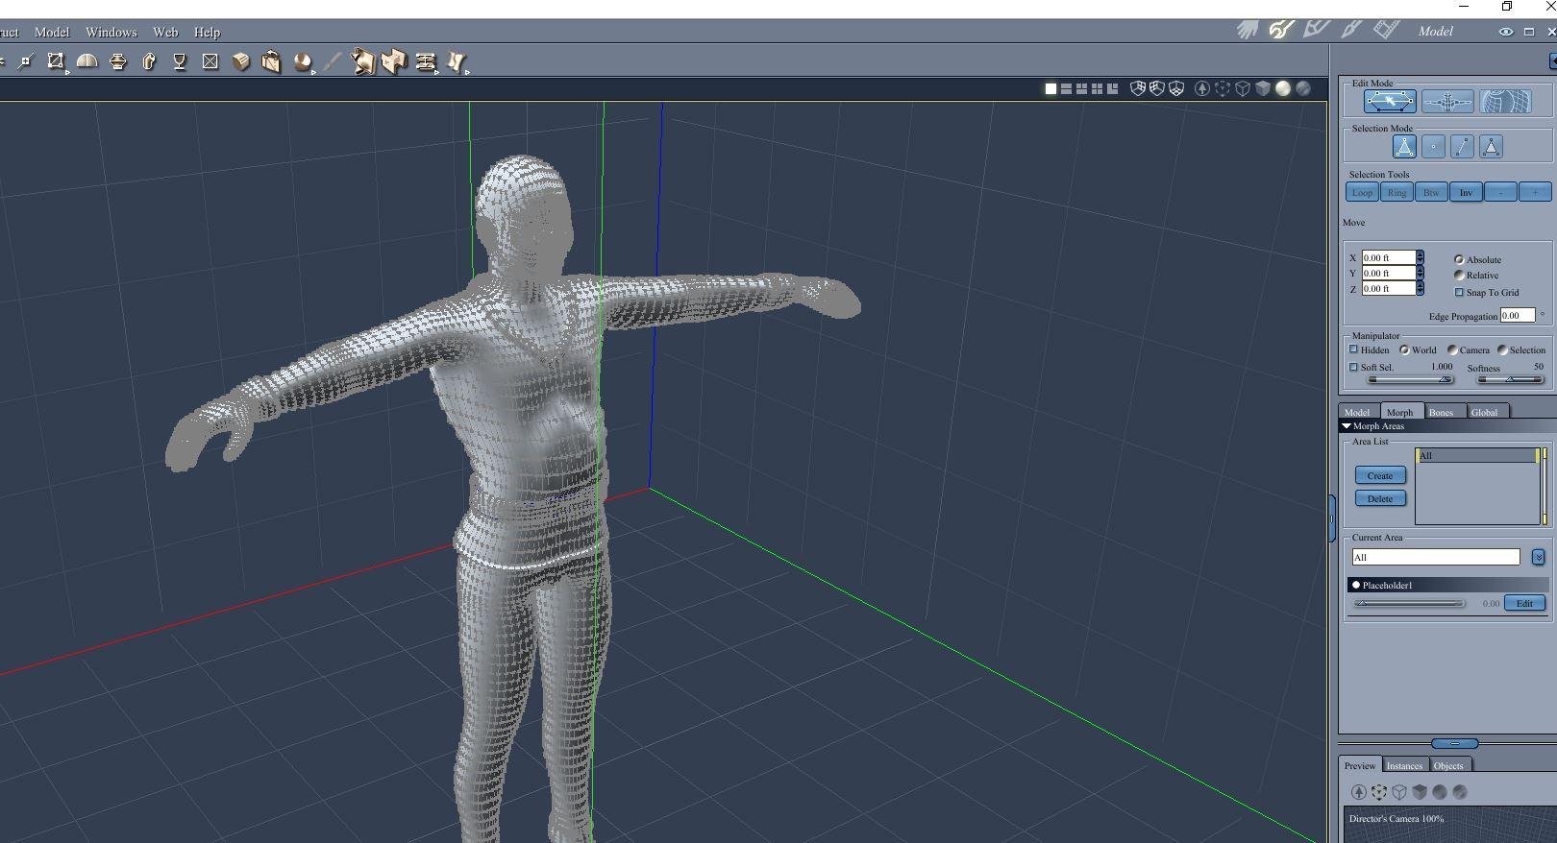Viewport: 1557px width, 843px height.
Task: Click the third working-plane cube icon
Action: pyautogui.click(x=1176, y=88)
